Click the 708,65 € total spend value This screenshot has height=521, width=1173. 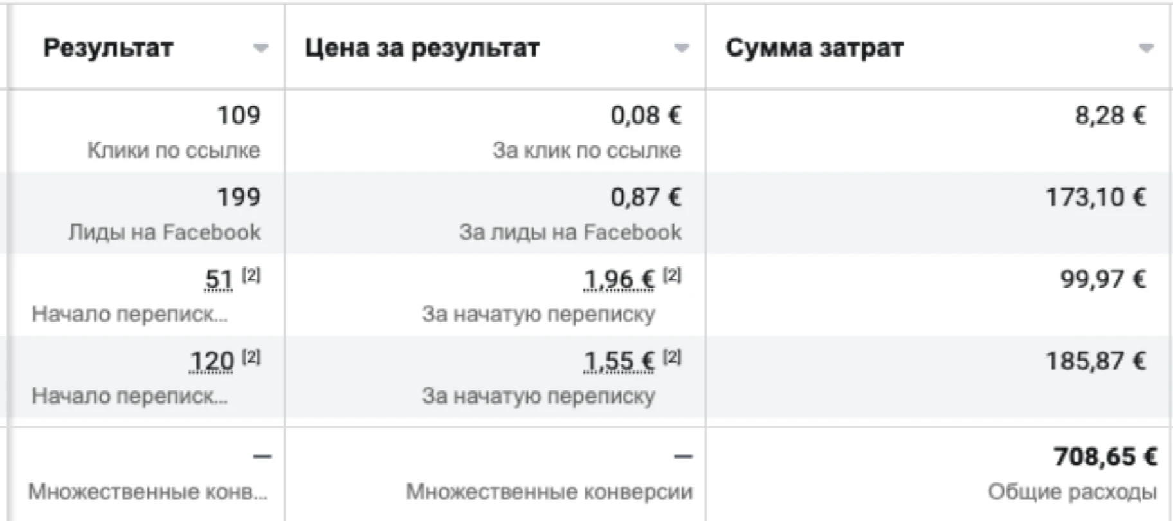pyautogui.click(x=1105, y=457)
